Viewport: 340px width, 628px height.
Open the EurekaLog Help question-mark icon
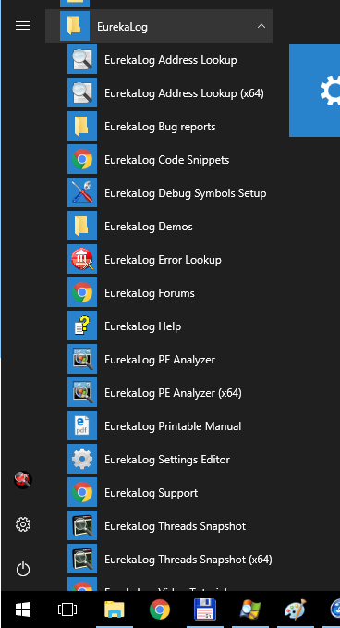(x=82, y=326)
